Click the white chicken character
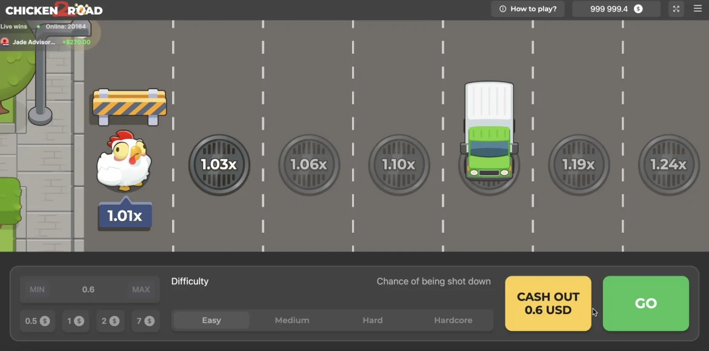This screenshot has width=709, height=351. pos(124,161)
